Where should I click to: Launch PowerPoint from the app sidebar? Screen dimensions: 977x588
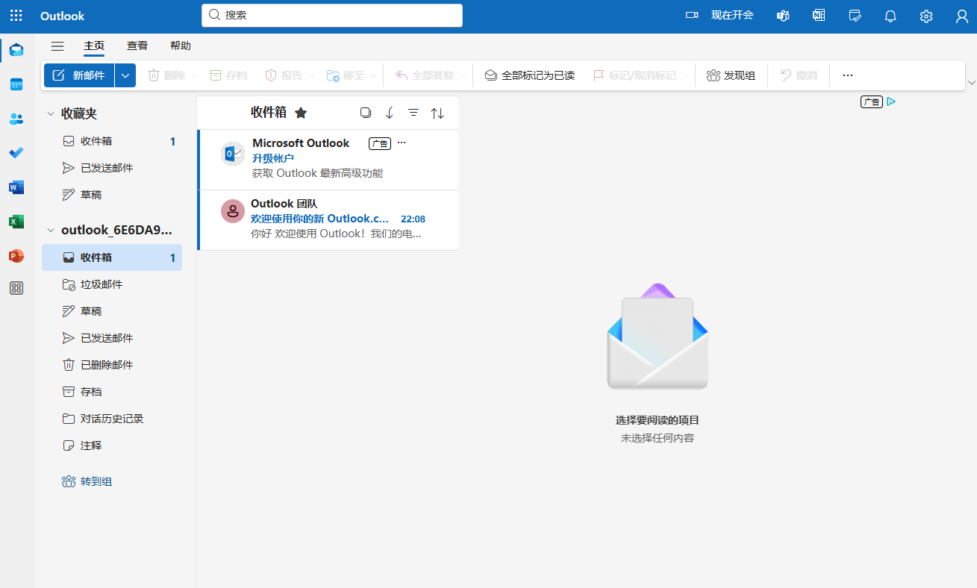coord(16,256)
